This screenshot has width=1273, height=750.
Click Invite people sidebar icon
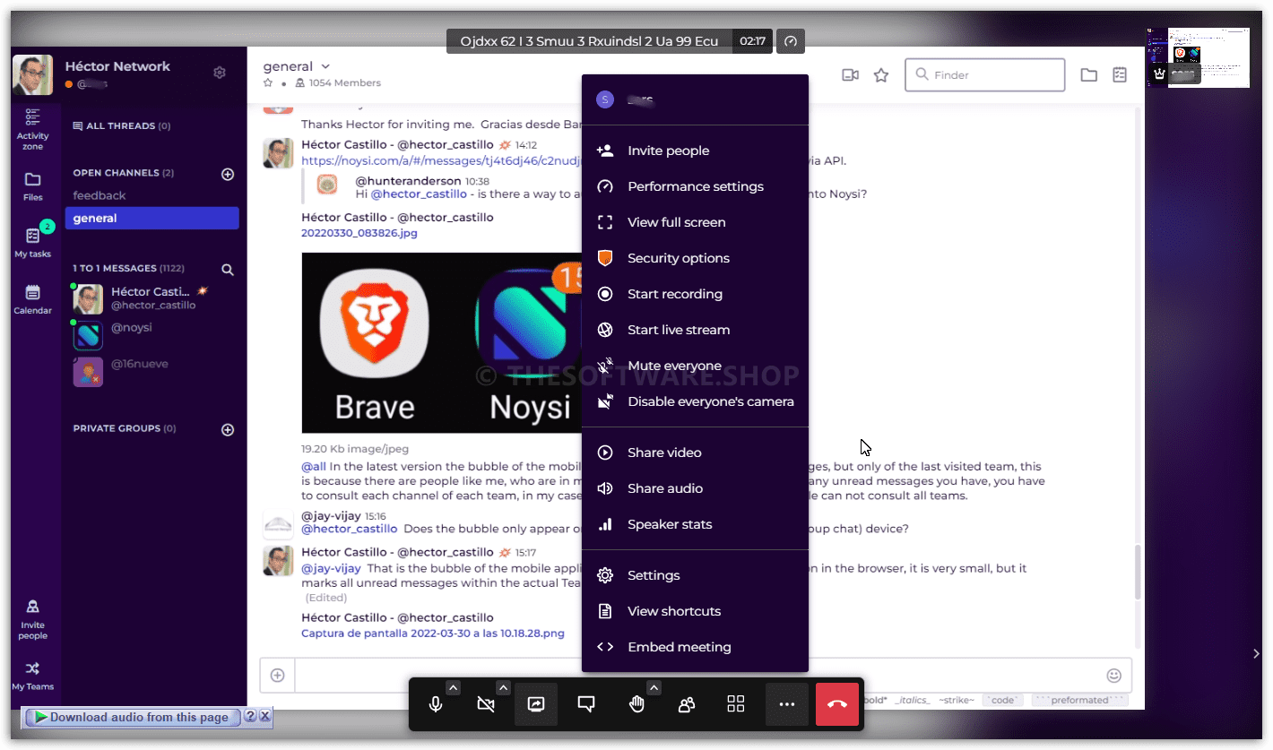tap(33, 619)
